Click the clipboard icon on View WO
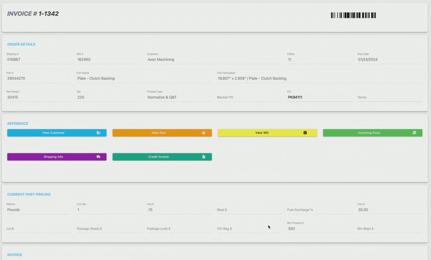Screen dimensions: 431x260 pos(305,133)
